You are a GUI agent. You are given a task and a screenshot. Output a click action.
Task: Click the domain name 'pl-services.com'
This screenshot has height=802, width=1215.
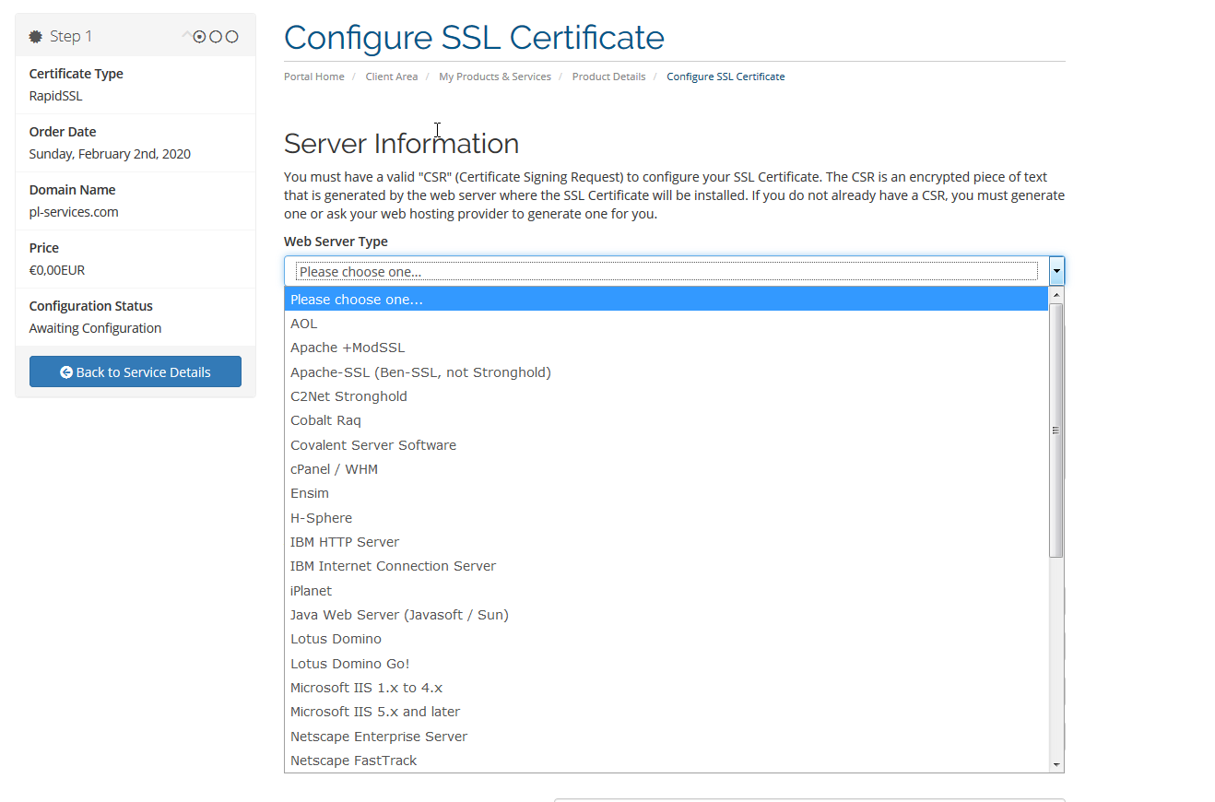tap(74, 212)
